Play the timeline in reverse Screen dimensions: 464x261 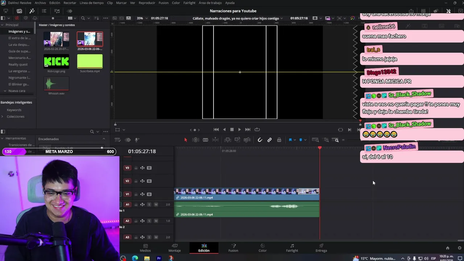click(x=224, y=129)
